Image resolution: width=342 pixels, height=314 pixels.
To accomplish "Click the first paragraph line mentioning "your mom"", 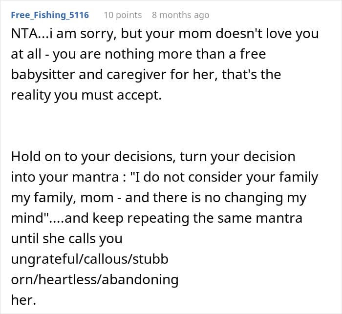I will pyautogui.click(x=165, y=34).
